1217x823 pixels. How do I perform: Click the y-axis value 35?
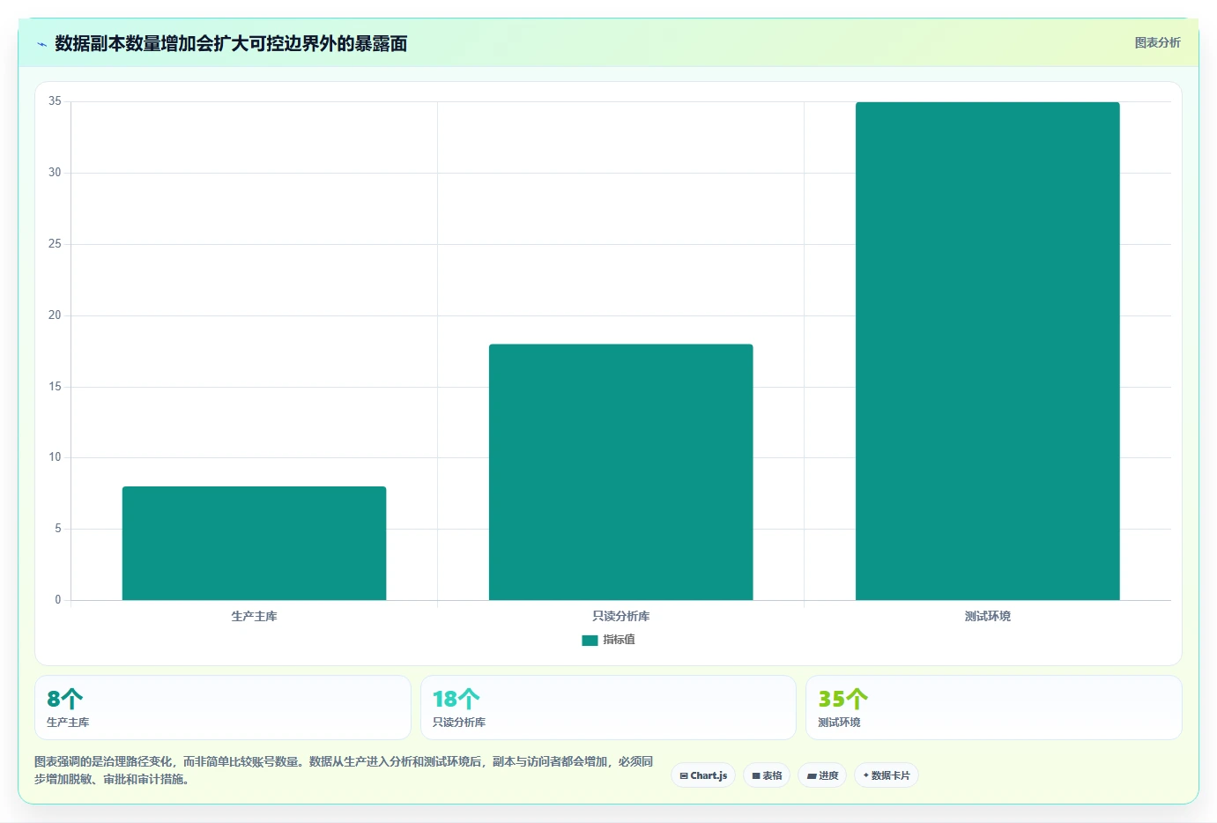[55, 101]
